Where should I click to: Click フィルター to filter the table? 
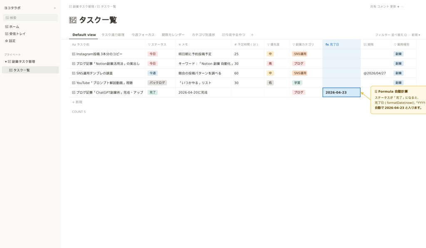(383, 35)
